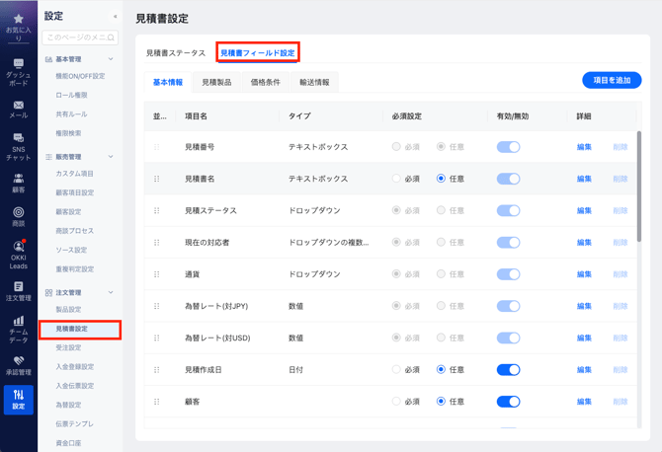Image resolution: width=662 pixels, height=452 pixels.
Task: Click the 基本管理 section icon
Action: (x=48, y=59)
